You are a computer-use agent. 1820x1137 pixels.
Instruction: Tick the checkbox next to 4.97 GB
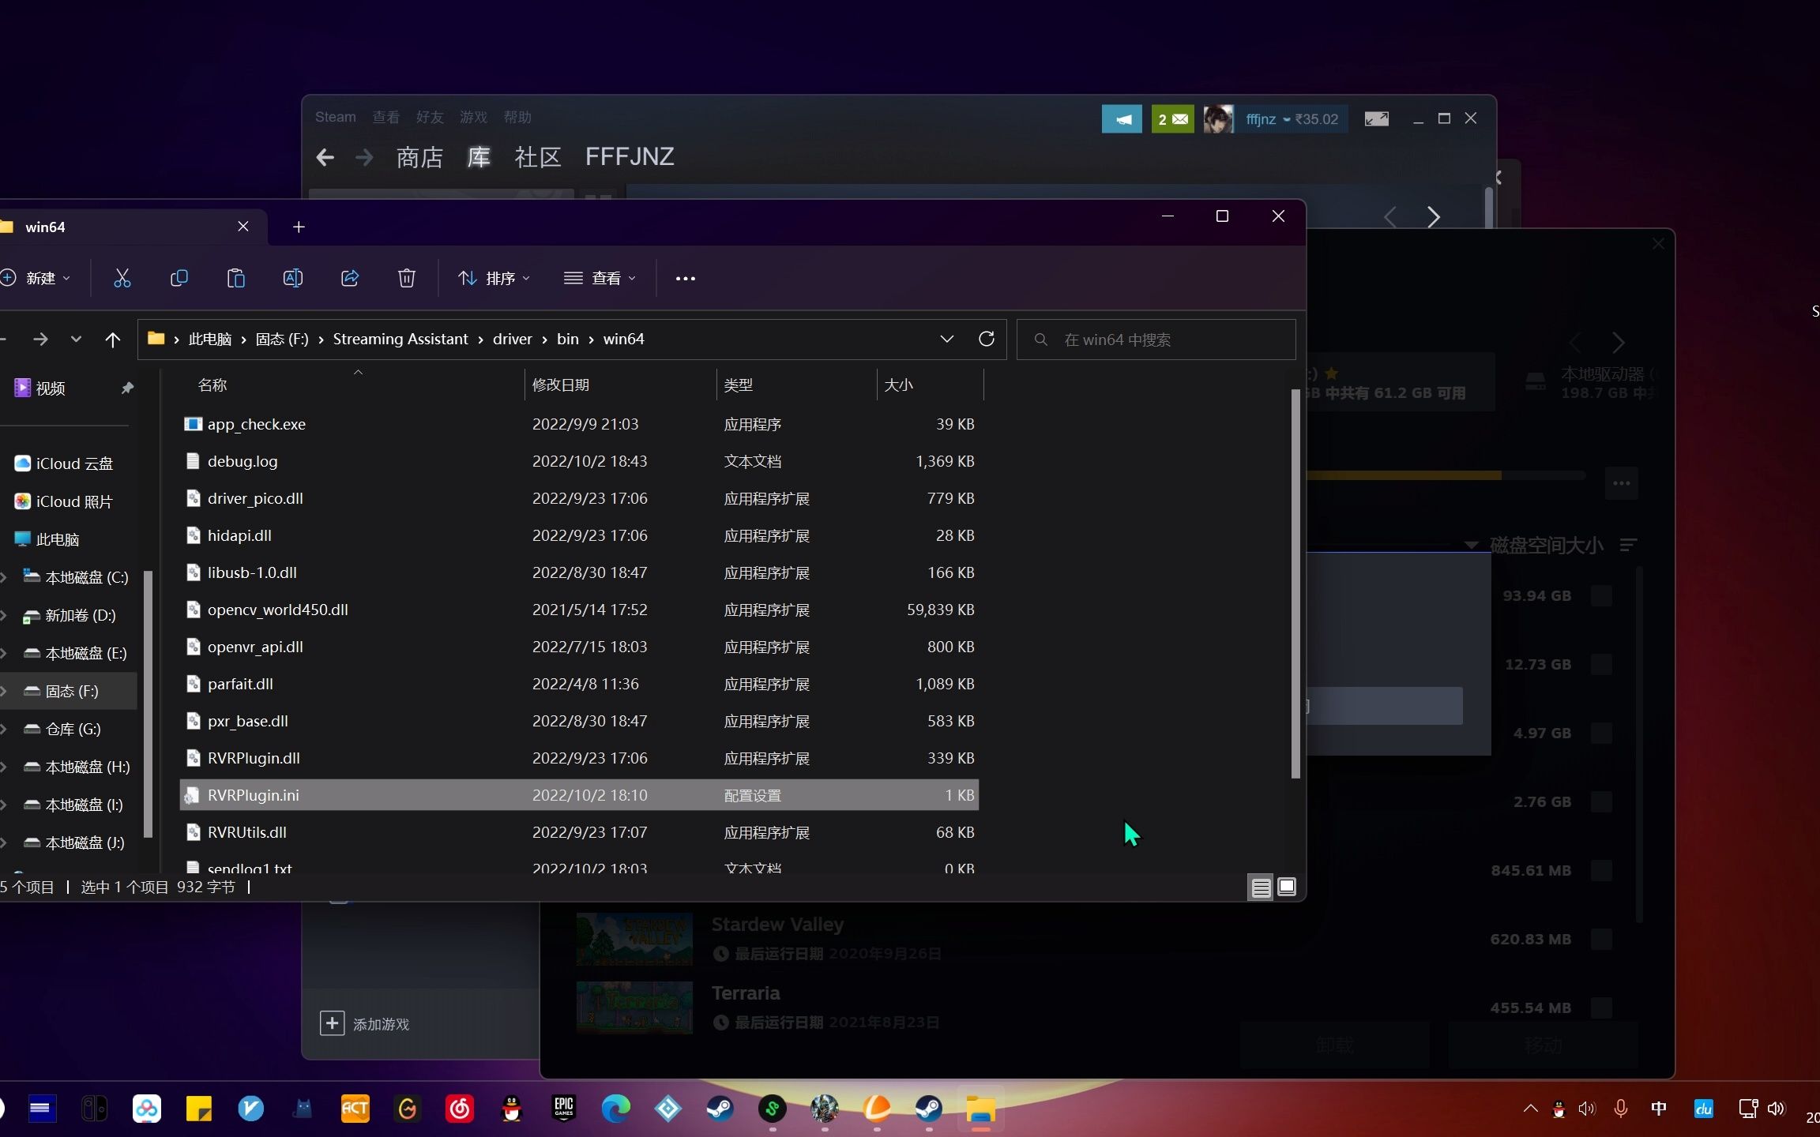pyautogui.click(x=1601, y=733)
